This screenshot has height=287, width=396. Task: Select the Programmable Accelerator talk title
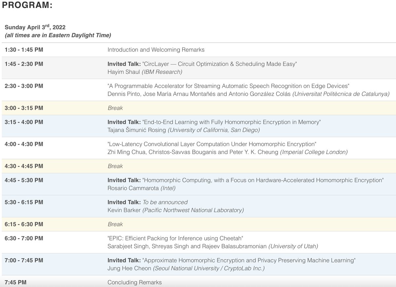tap(228, 86)
